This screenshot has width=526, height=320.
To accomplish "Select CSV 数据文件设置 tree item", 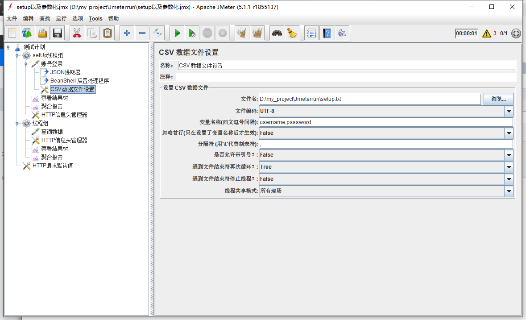I will (x=72, y=90).
